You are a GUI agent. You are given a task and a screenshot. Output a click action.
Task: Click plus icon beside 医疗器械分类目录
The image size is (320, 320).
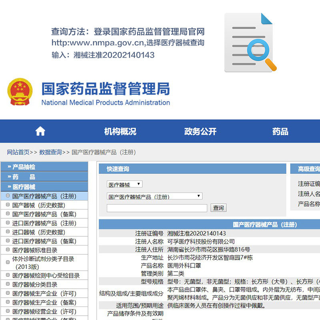(8, 284)
